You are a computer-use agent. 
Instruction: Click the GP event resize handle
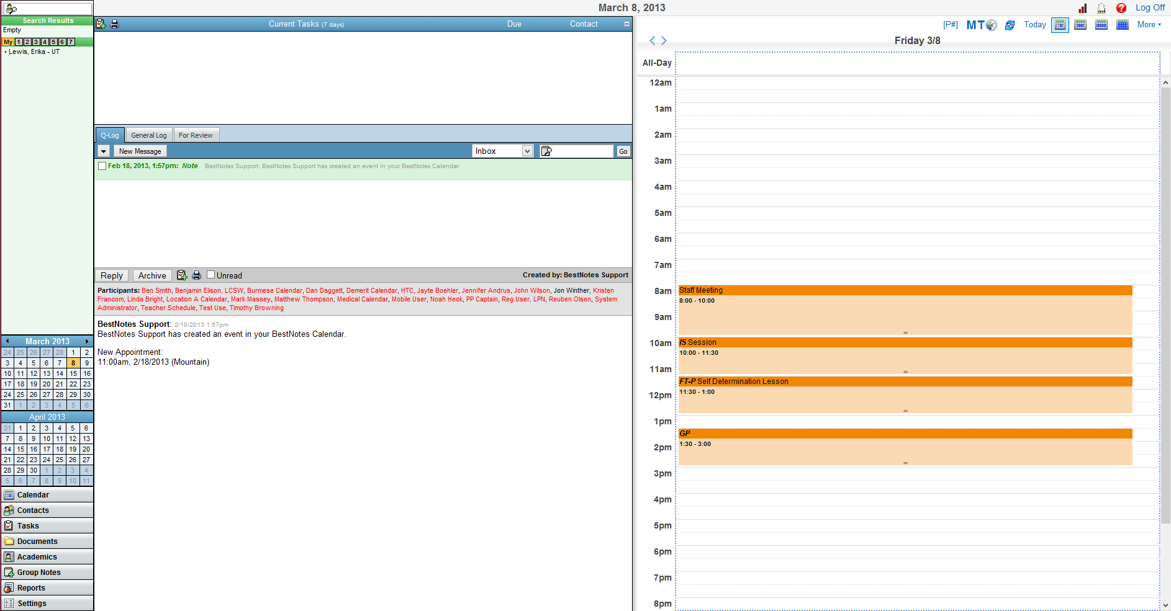pos(905,463)
